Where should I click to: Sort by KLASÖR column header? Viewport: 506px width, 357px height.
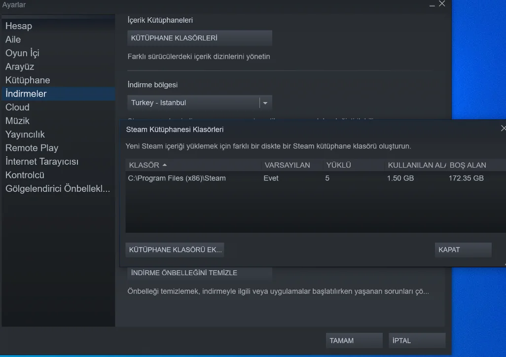coord(194,165)
